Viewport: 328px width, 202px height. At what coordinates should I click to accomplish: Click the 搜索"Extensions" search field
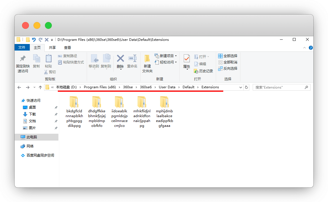click(279, 87)
